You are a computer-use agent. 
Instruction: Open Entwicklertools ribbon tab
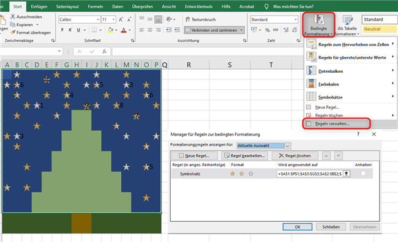pos(198,7)
